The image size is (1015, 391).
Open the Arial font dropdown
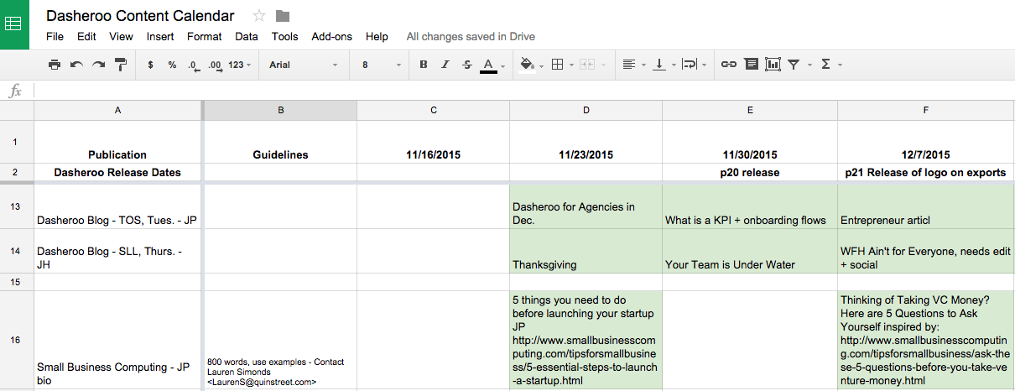304,65
